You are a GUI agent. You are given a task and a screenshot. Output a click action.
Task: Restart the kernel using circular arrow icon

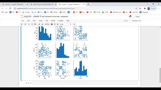(x=55, y=24)
